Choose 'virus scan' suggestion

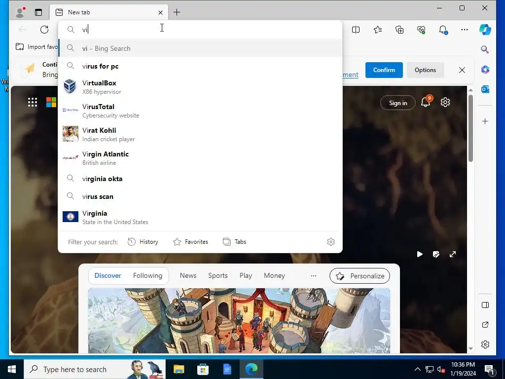point(200,196)
